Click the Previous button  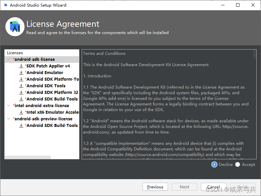point(155,187)
